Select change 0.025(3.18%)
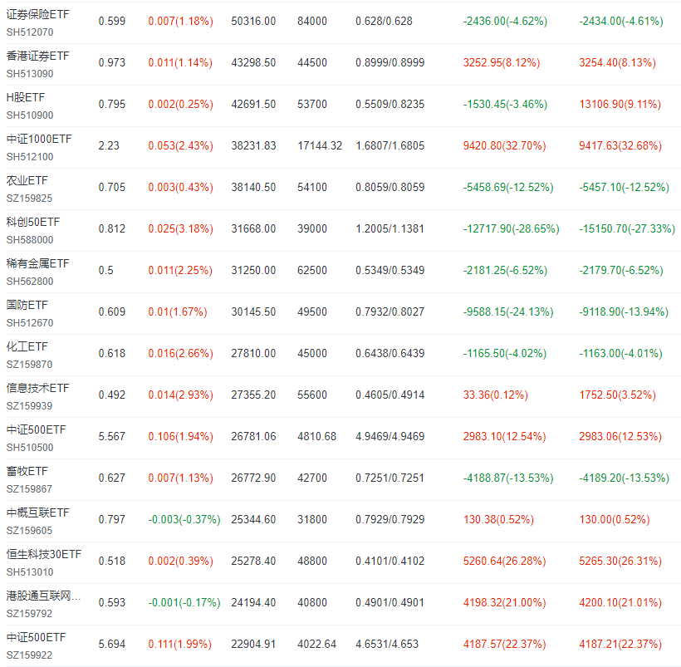Viewport: 681px width, 667px height. tap(181, 228)
